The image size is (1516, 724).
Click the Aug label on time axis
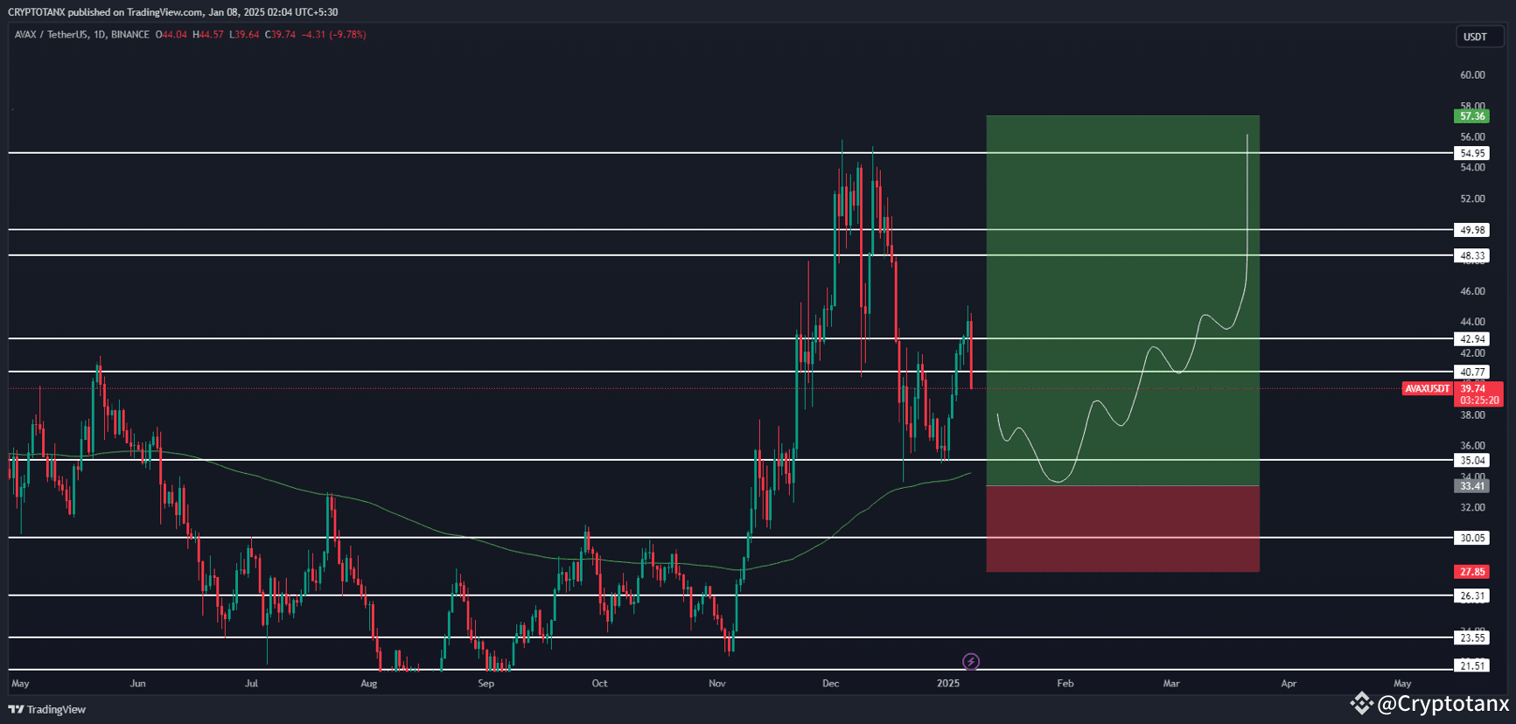(x=369, y=683)
